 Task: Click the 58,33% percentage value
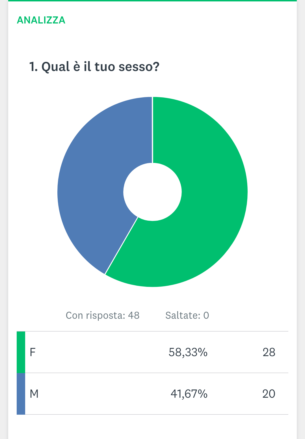pos(188,352)
